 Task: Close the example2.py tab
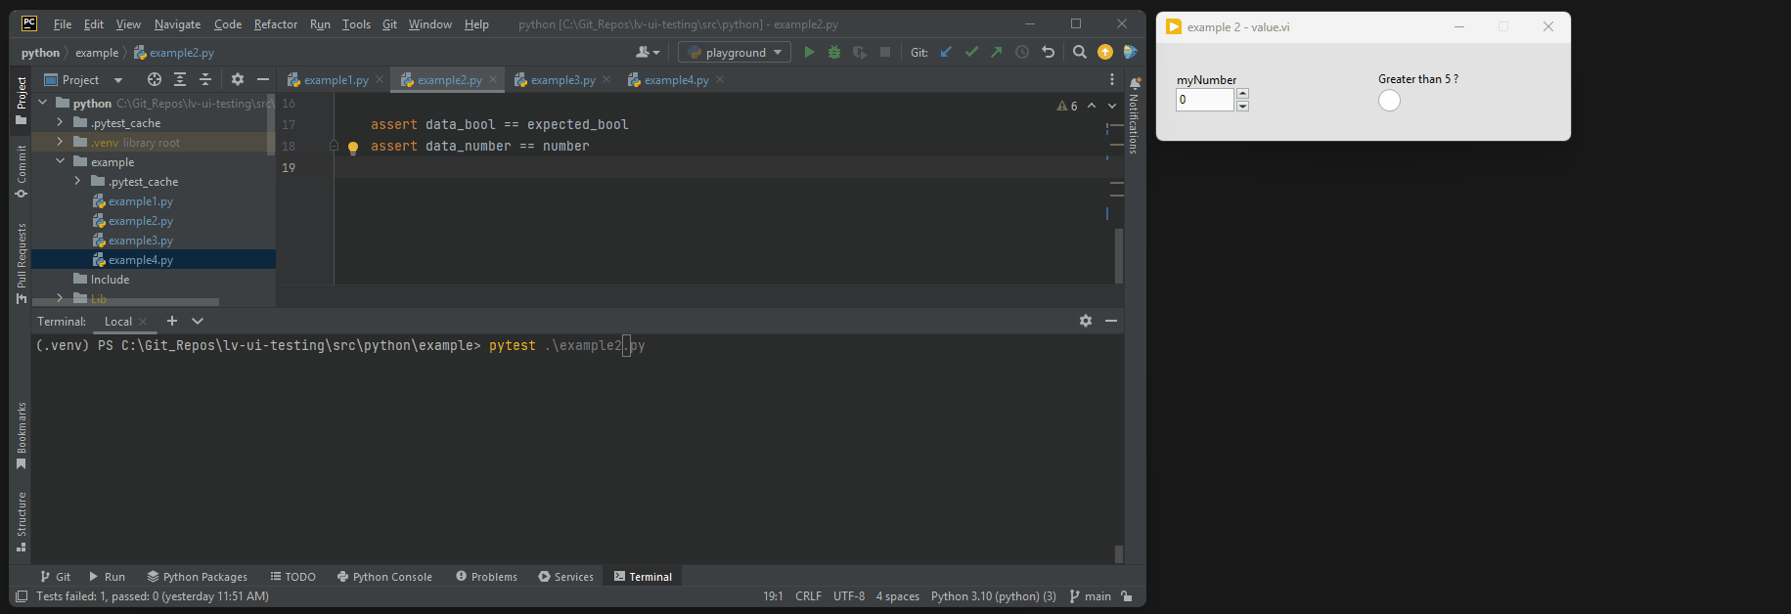point(493,80)
